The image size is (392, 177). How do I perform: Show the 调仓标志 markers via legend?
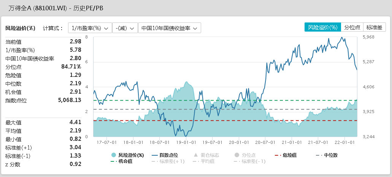206,155
